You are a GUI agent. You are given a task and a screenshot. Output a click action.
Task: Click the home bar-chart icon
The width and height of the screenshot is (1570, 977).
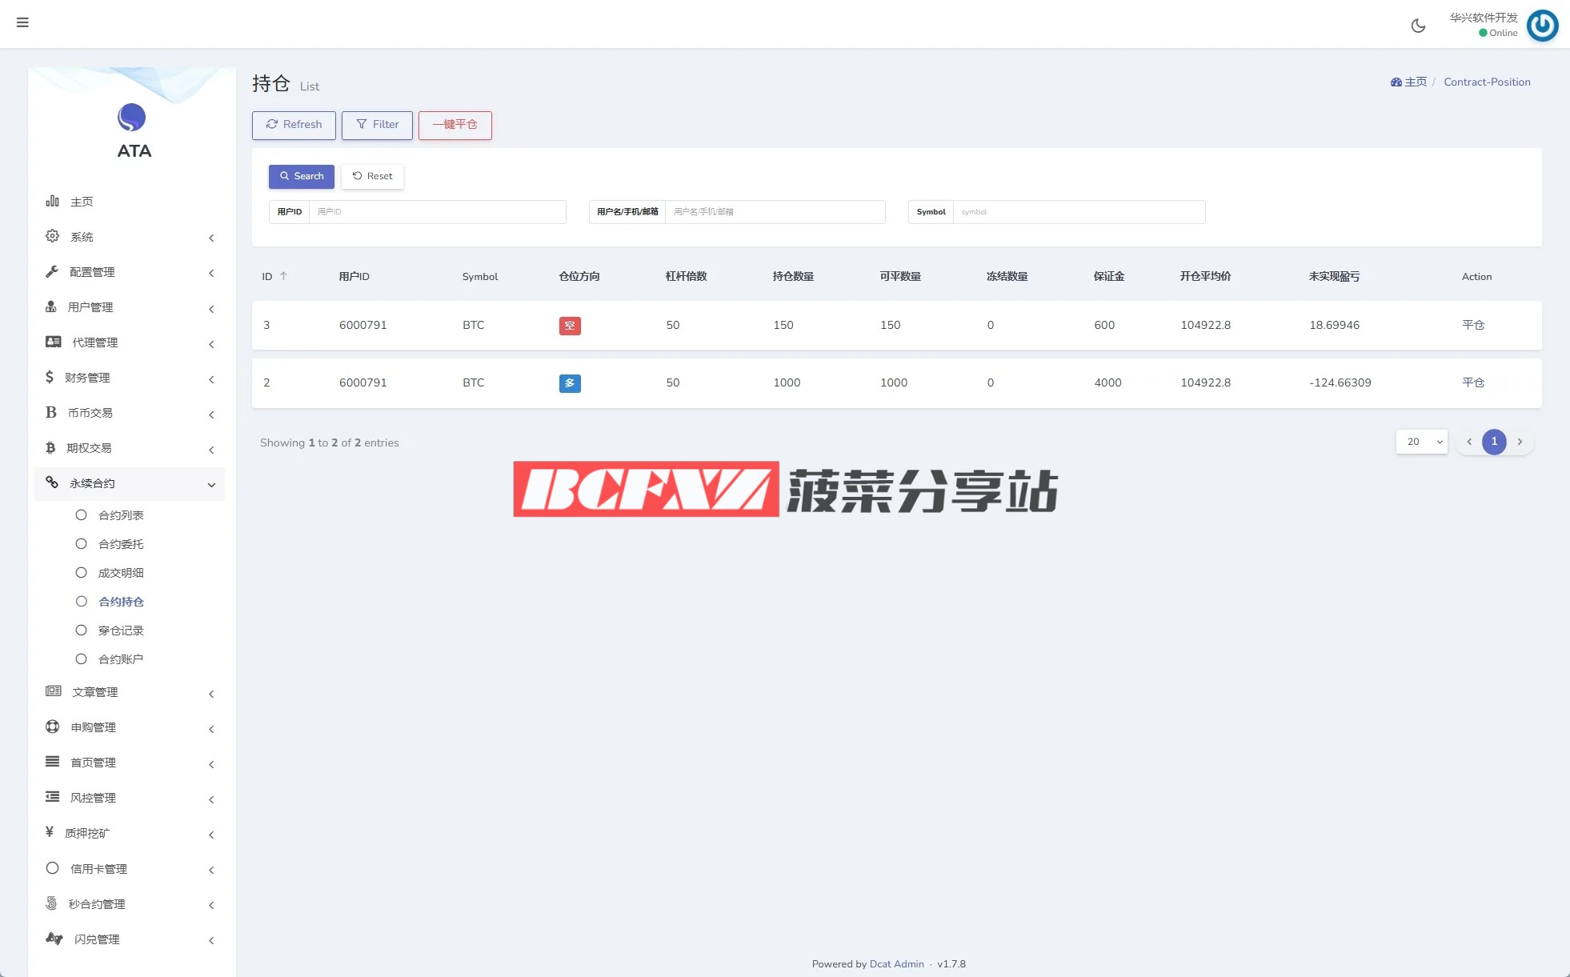(x=53, y=201)
